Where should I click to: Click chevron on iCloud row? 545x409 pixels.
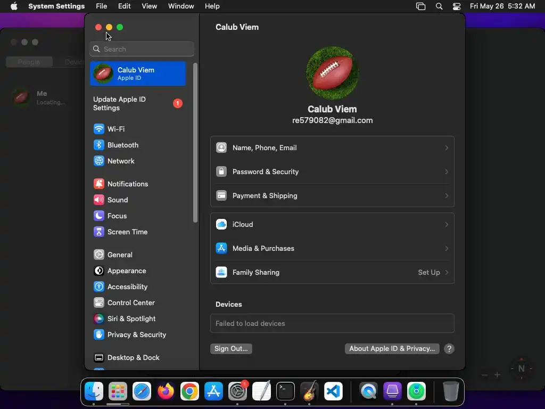coord(447,225)
